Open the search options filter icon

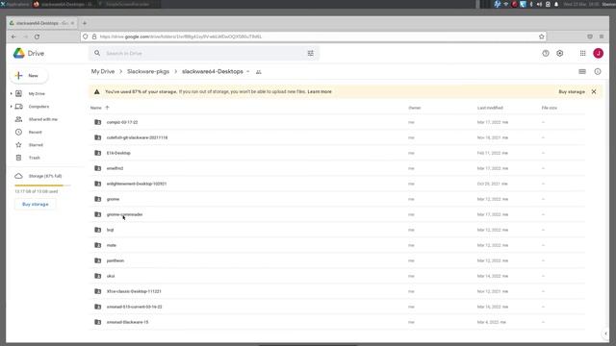click(x=310, y=54)
